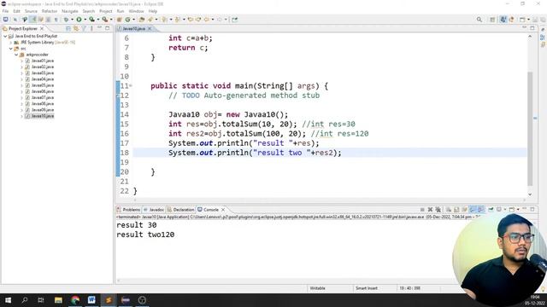The height and width of the screenshot is (307, 547).
Task: Open Run button dropdown arrow
Action: coord(85,20)
